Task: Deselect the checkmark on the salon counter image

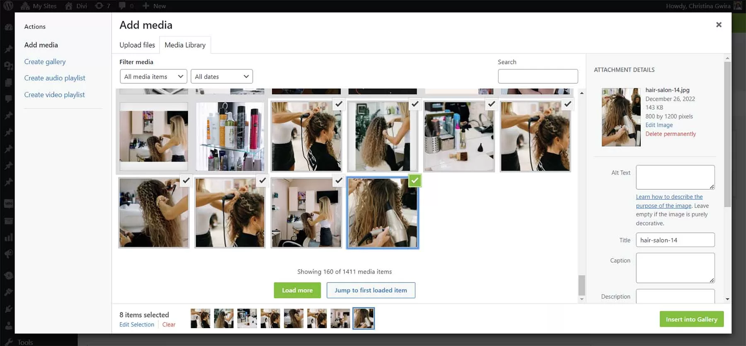Action: tap(491, 104)
